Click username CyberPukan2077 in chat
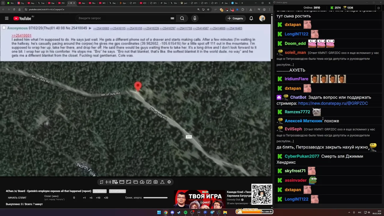Image resolution: width=384 pixels, height=216 pixels. (302, 156)
